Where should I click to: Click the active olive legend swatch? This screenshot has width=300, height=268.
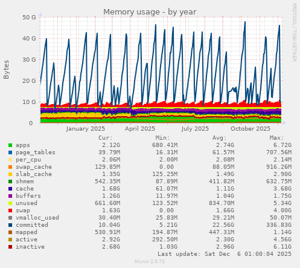click(x=10, y=240)
